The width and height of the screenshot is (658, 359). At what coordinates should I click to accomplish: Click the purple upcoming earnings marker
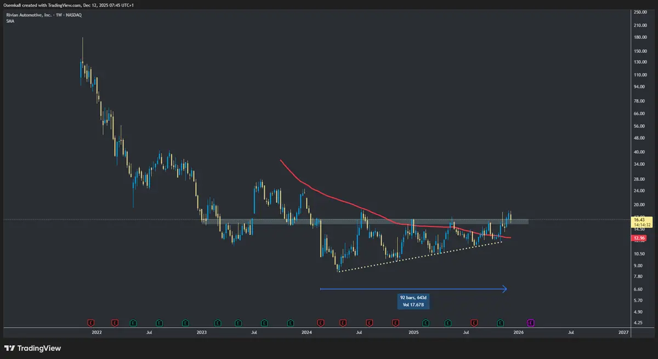pyautogui.click(x=531, y=323)
